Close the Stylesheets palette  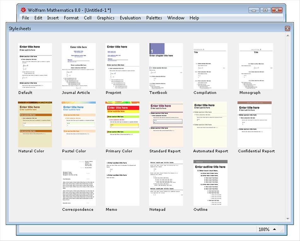[287, 29]
